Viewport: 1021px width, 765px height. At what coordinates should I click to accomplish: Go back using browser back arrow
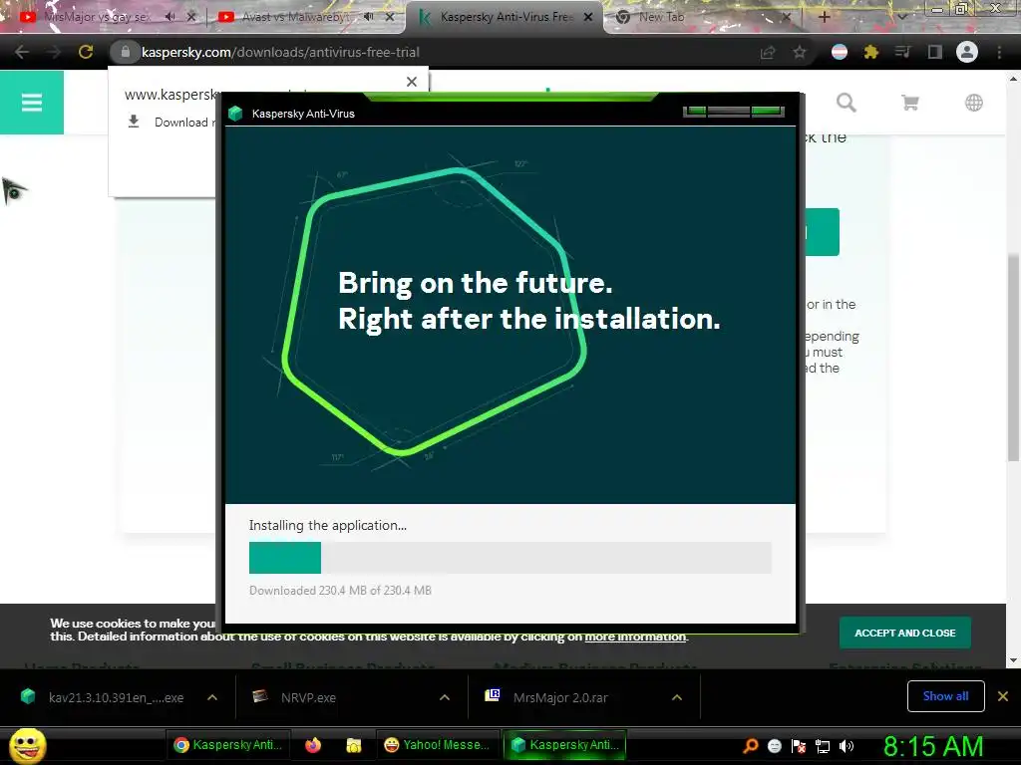pyautogui.click(x=22, y=52)
